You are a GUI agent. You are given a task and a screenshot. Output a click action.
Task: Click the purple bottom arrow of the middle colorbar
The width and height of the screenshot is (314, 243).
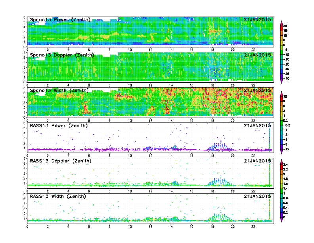pos(281,152)
